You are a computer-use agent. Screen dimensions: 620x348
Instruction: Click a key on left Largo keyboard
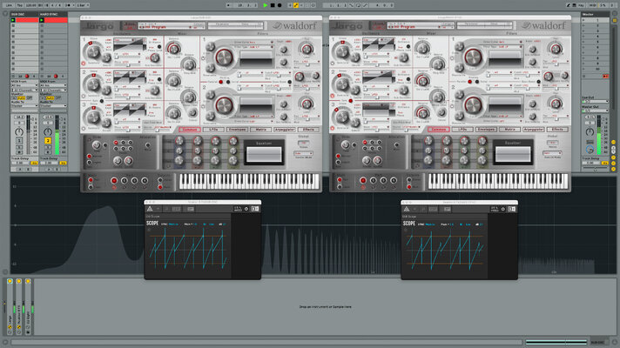(249, 182)
